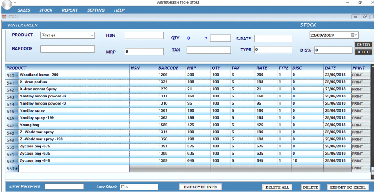Click the DISC cell showing '10'

[307, 161]
